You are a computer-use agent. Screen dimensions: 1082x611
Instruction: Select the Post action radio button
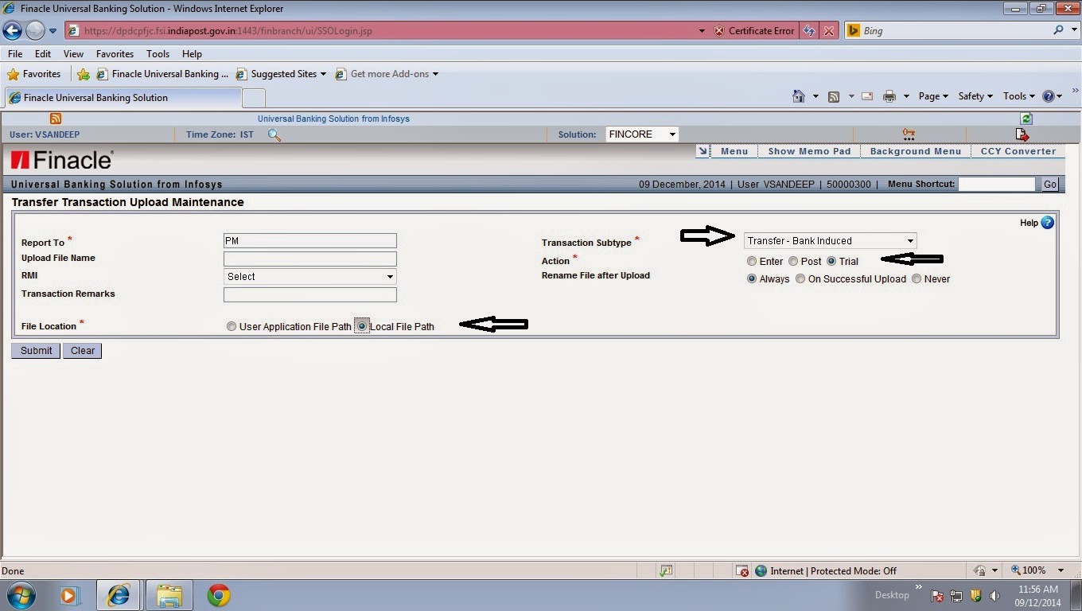(x=793, y=261)
